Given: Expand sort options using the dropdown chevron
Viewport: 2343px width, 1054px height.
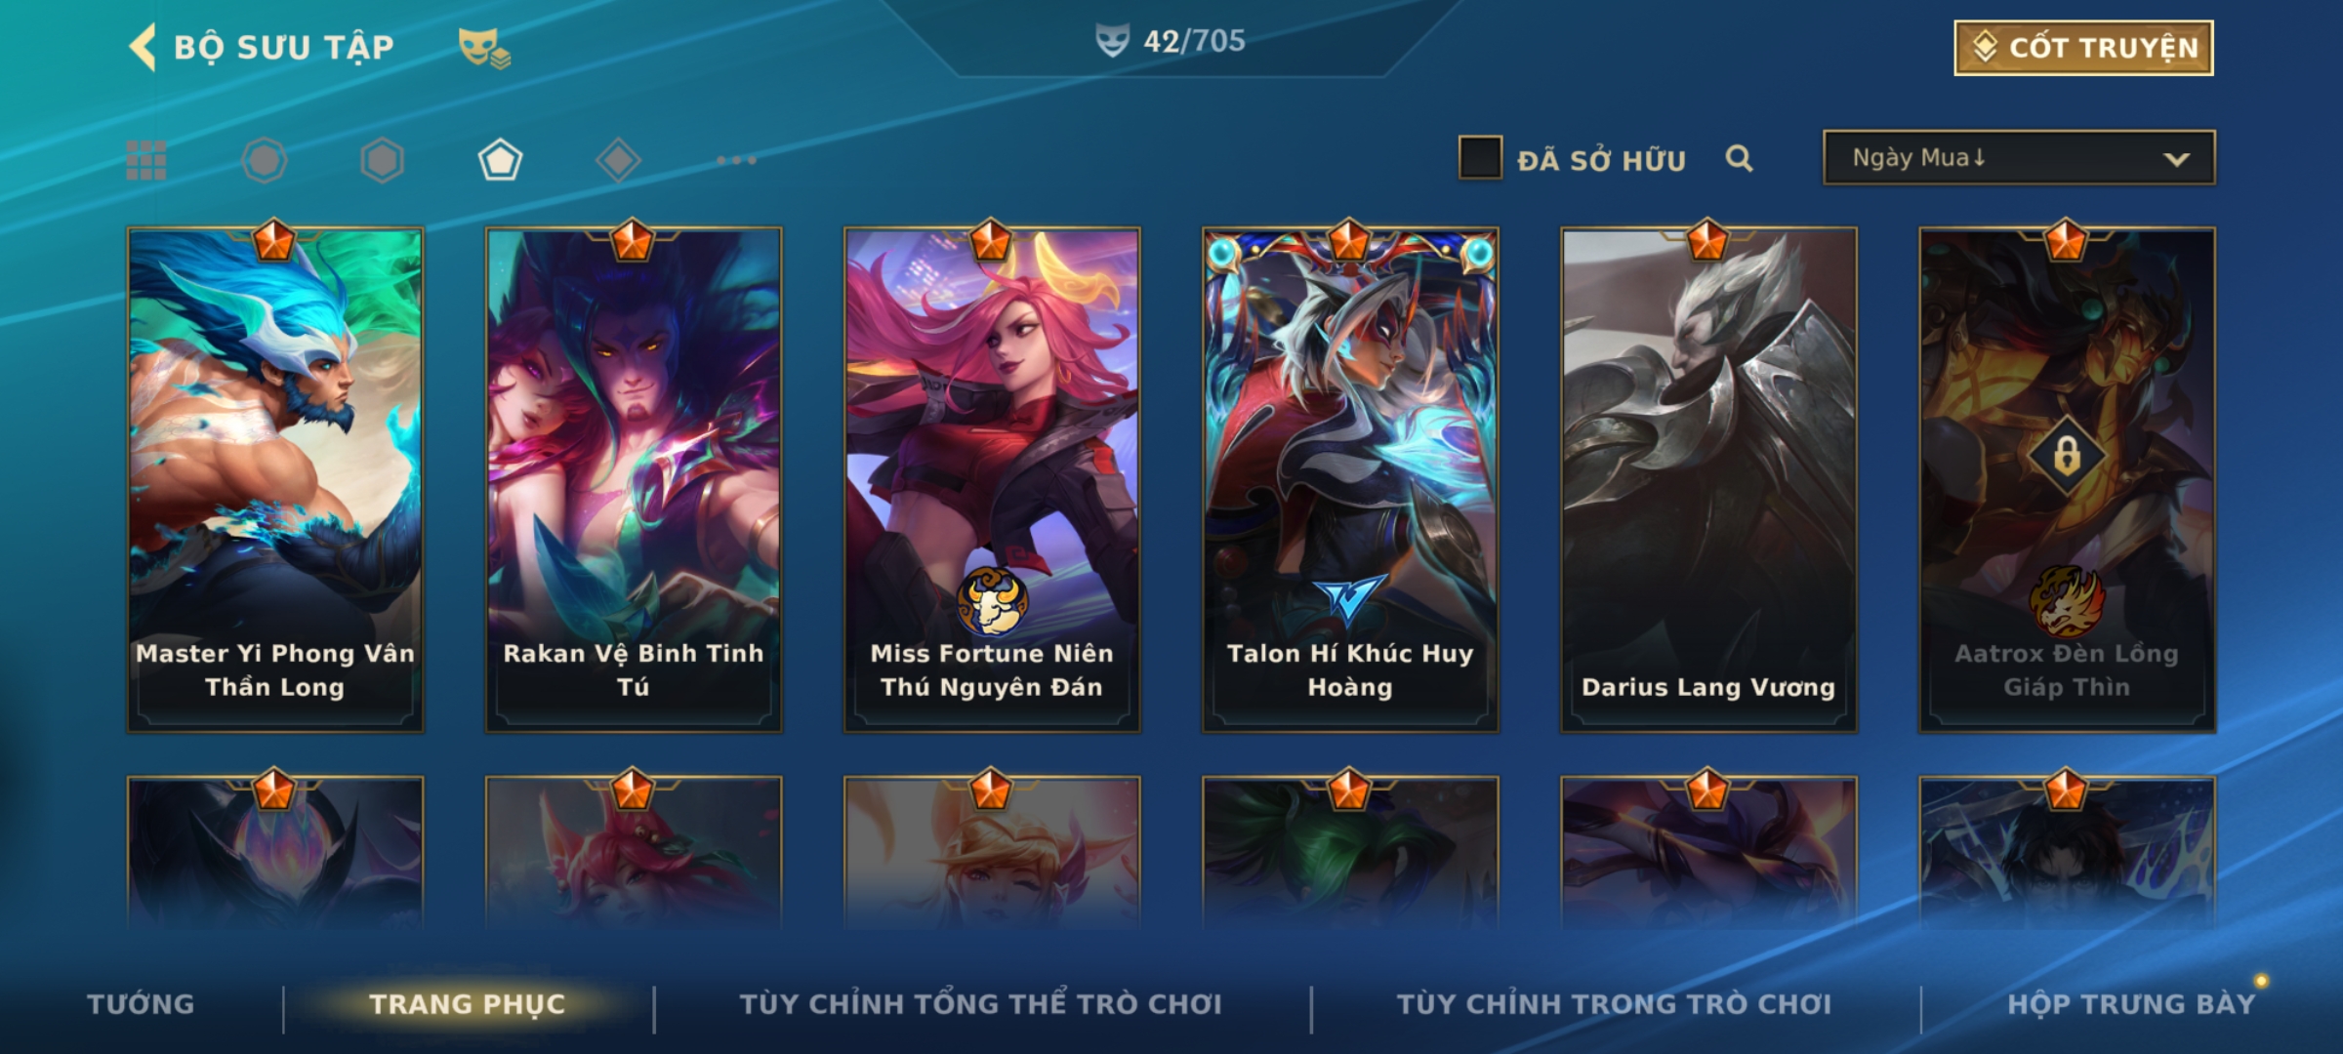Looking at the screenshot, I should pyautogui.click(x=2176, y=159).
